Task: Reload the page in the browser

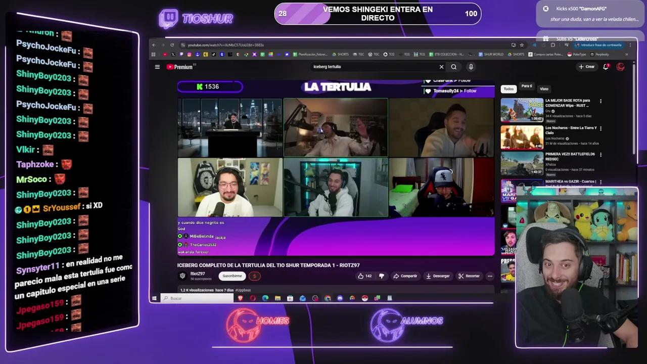Action: click(172, 45)
